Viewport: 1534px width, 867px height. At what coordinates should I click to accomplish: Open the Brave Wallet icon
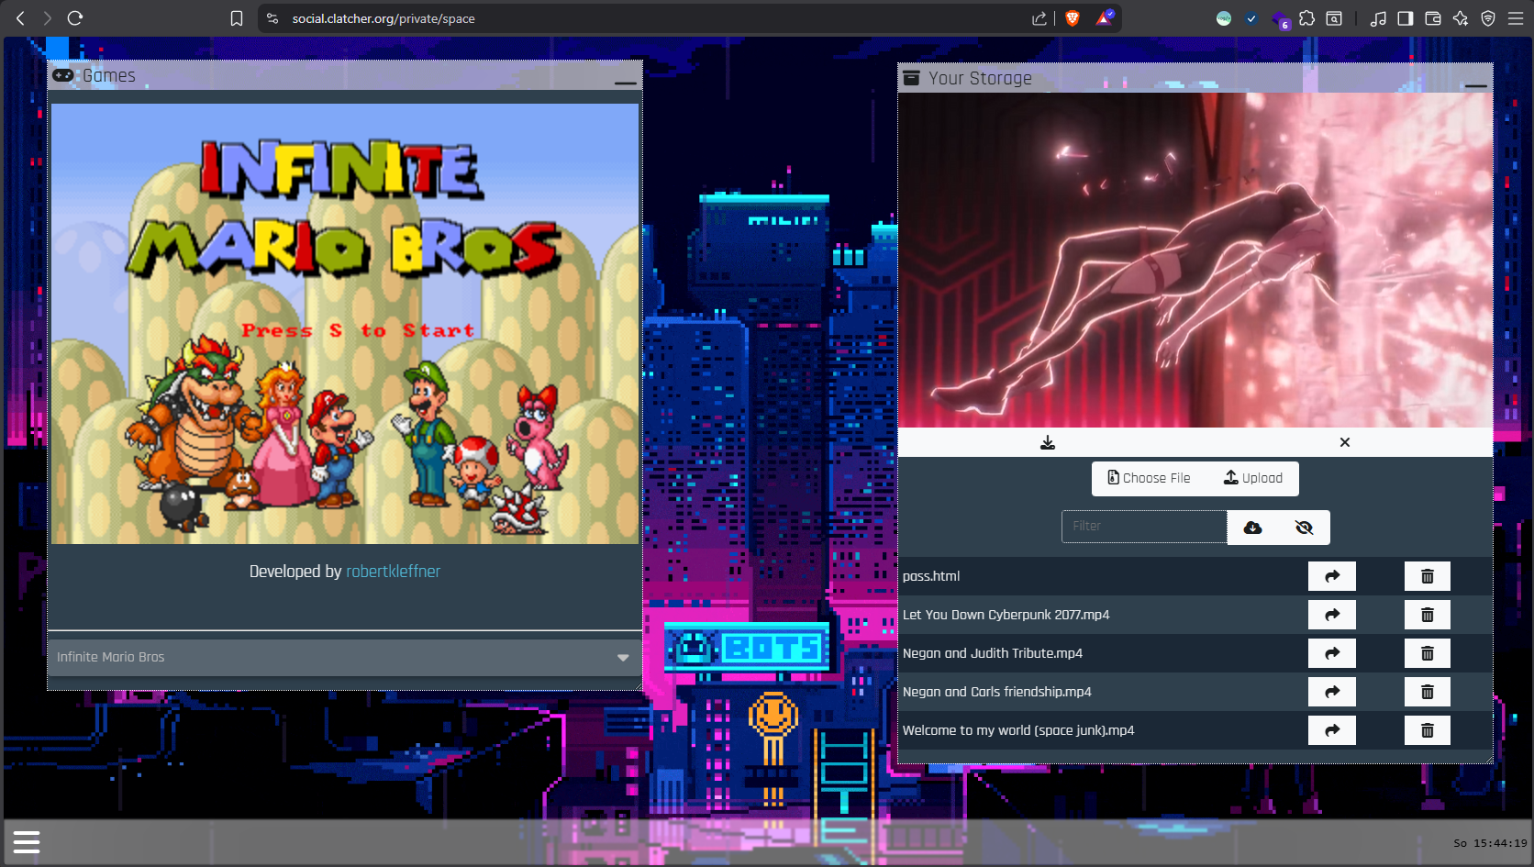pos(1433,18)
